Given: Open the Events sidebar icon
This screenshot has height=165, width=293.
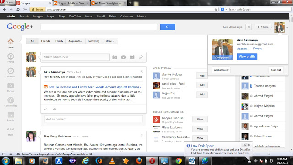Looking at the screenshot, I should pos(11,115).
